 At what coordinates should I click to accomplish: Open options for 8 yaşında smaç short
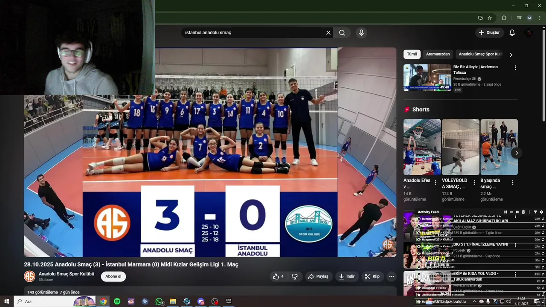512,182
